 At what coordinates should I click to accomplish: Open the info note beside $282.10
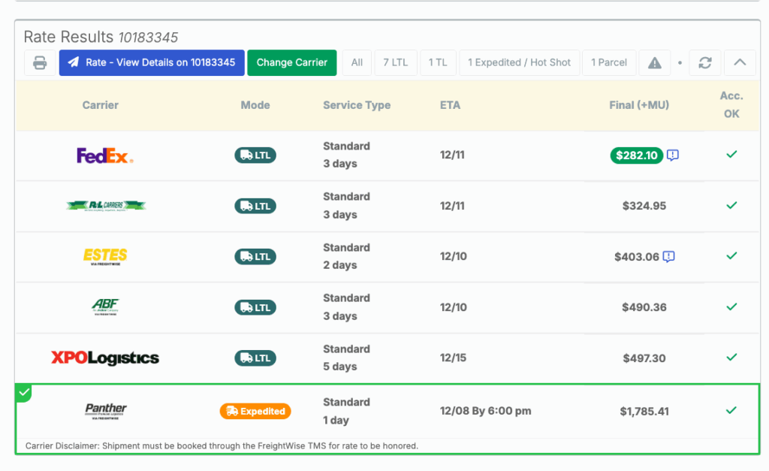(x=673, y=155)
